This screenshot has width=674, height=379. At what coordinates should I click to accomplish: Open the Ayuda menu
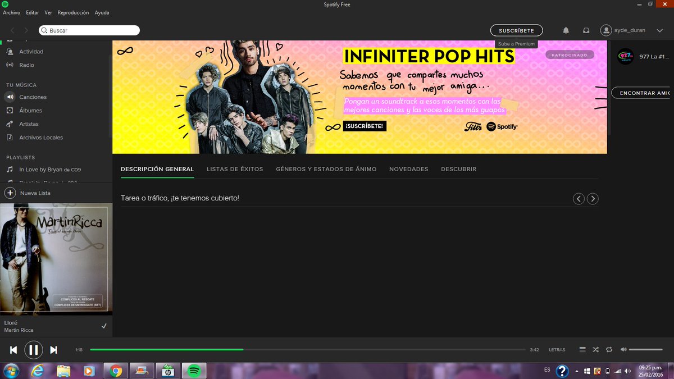pyautogui.click(x=102, y=12)
